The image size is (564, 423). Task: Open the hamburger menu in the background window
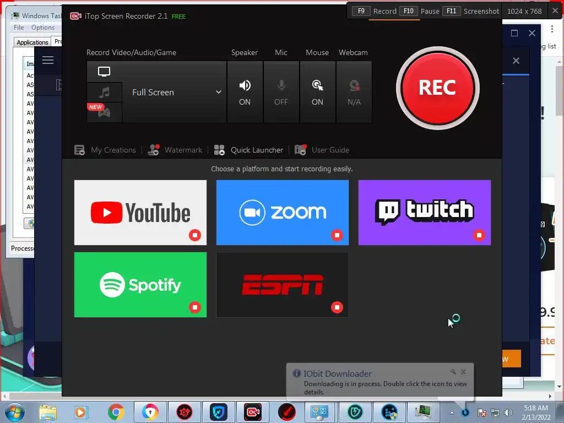coord(48,60)
